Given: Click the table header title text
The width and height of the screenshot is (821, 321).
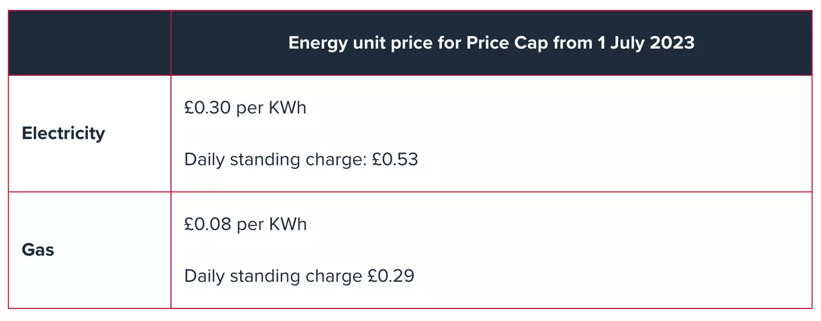Looking at the screenshot, I should tap(491, 43).
